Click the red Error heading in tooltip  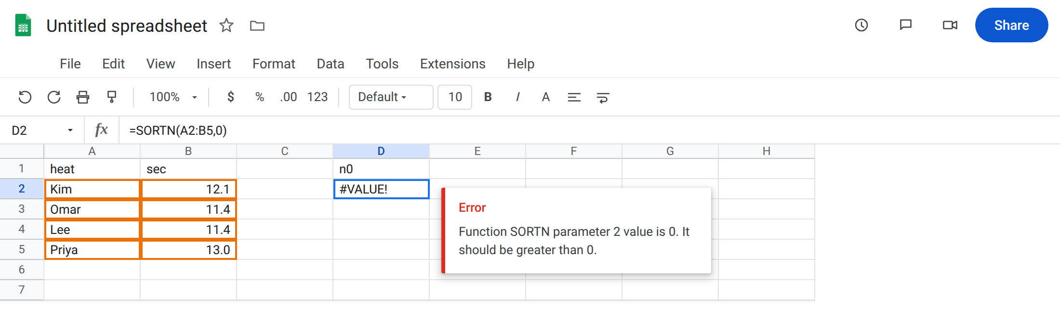[x=472, y=207]
